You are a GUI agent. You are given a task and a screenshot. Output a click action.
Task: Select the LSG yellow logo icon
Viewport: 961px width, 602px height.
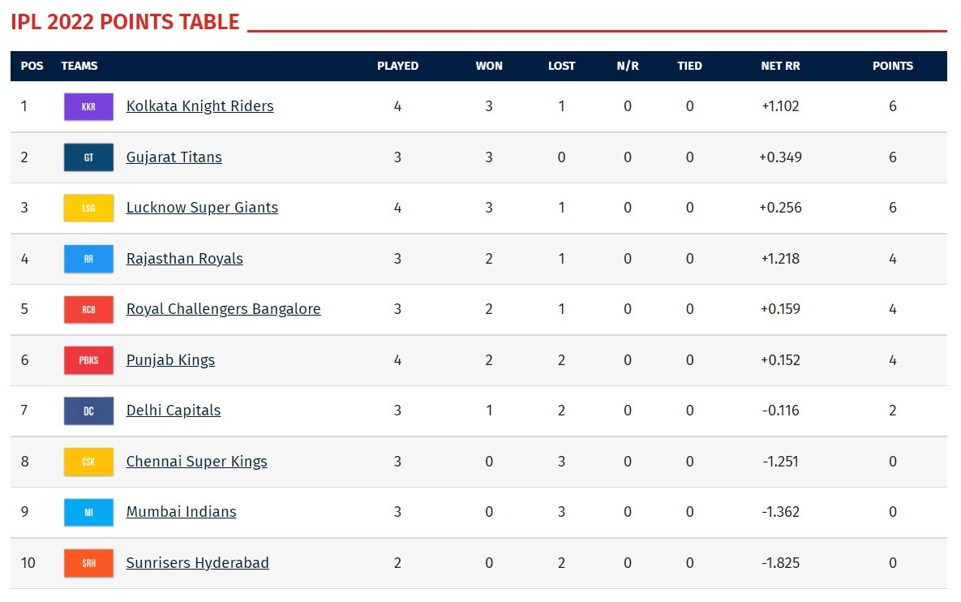point(88,208)
